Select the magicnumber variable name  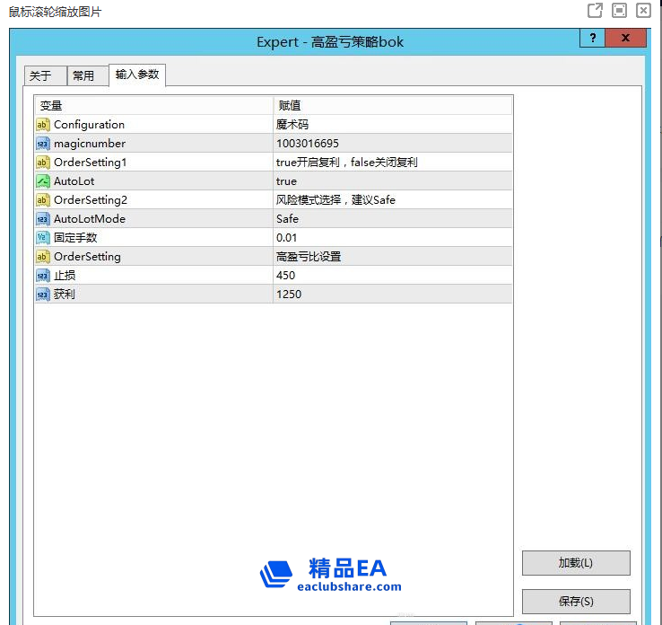[x=90, y=144]
